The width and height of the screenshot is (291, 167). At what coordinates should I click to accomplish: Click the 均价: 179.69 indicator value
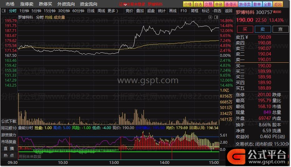pyautogui.click(x=177, y=128)
